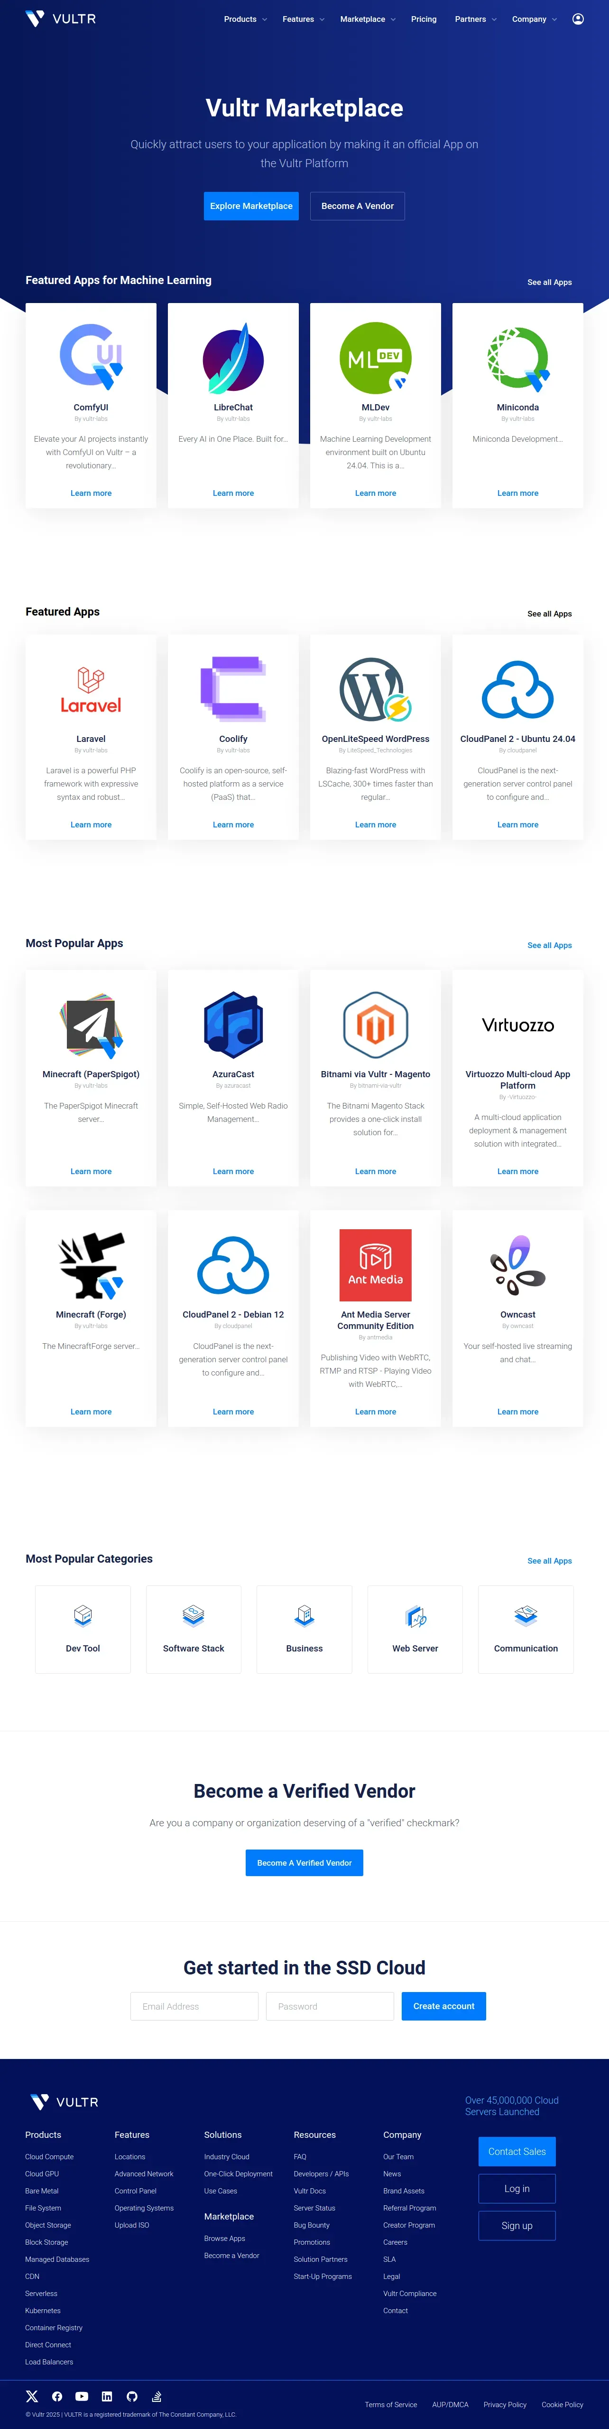The height and width of the screenshot is (2429, 609).
Task: Expand the Company dropdown in header
Action: 535,19
